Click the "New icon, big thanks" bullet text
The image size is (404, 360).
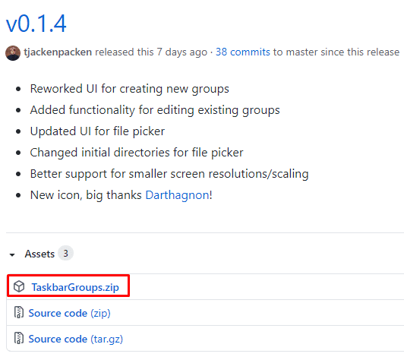click(x=86, y=195)
